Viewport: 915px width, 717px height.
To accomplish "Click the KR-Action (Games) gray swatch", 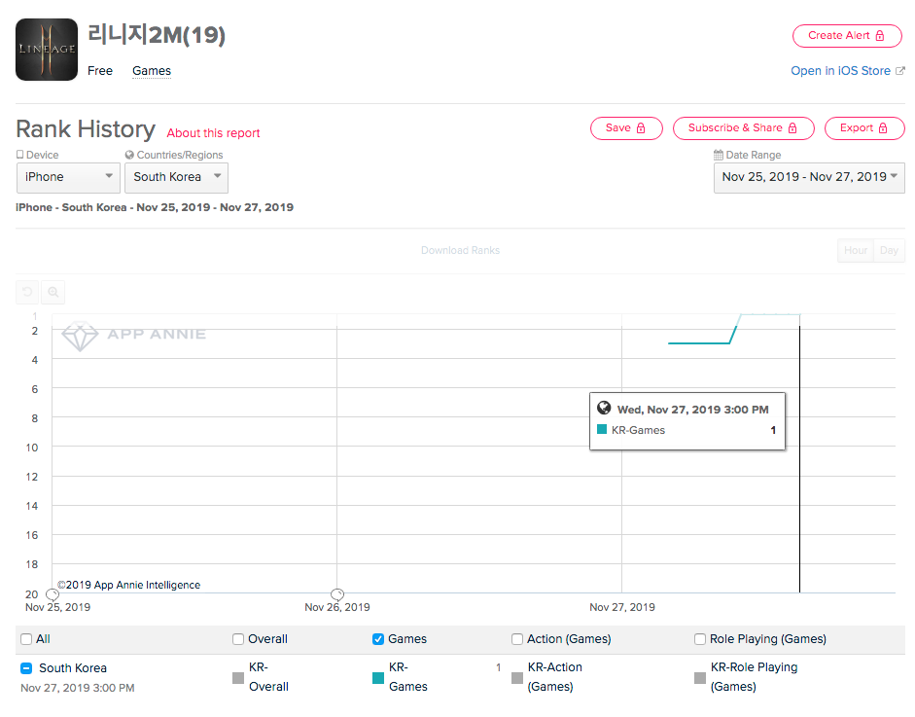I will 517,678.
